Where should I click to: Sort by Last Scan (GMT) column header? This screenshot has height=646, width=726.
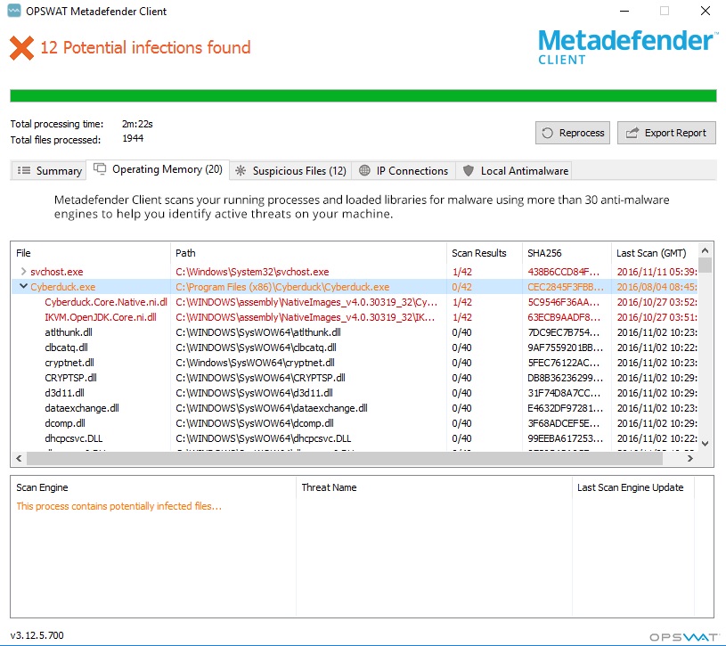[x=655, y=253]
